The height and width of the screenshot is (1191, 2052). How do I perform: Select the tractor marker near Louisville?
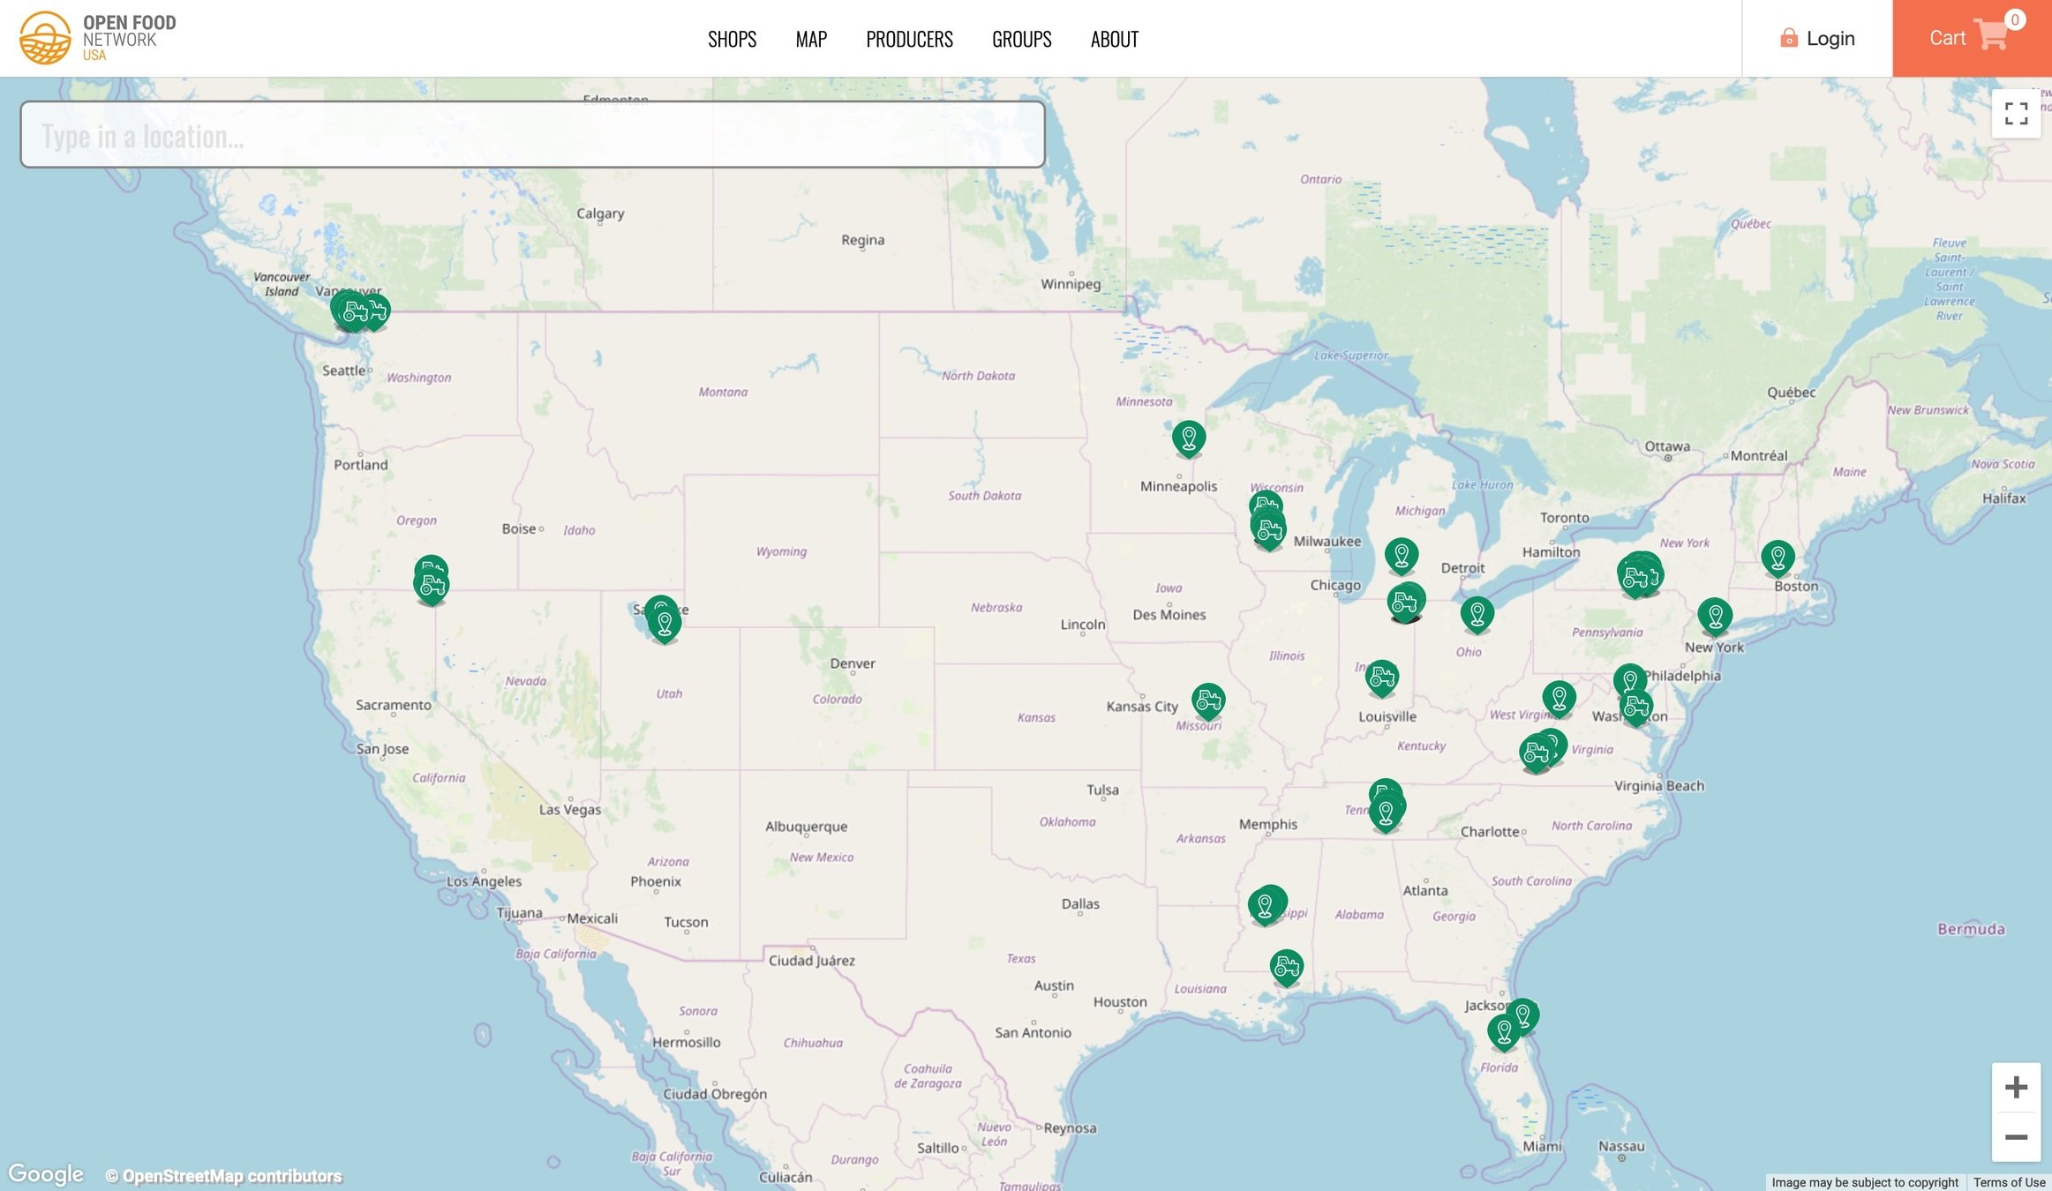[1382, 677]
